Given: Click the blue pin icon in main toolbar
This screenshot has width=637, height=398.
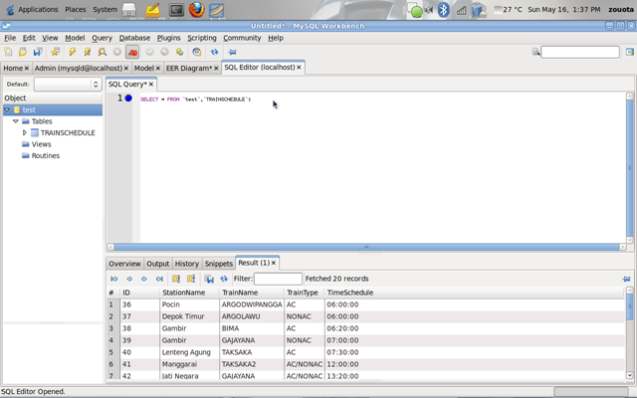Looking at the screenshot, I should pyautogui.click(x=232, y=52).
